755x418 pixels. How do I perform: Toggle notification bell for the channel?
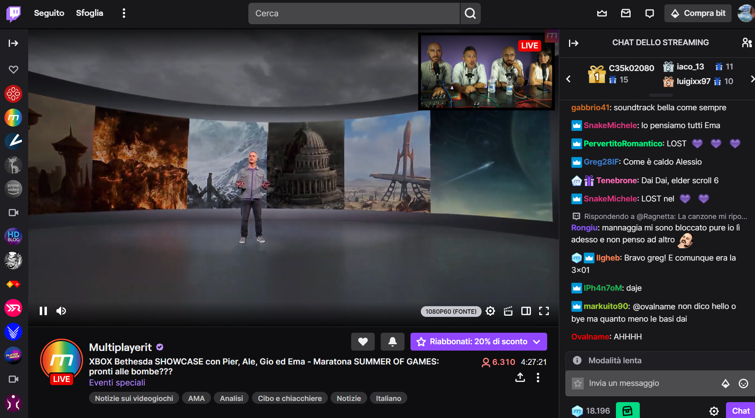pos(393,341)
